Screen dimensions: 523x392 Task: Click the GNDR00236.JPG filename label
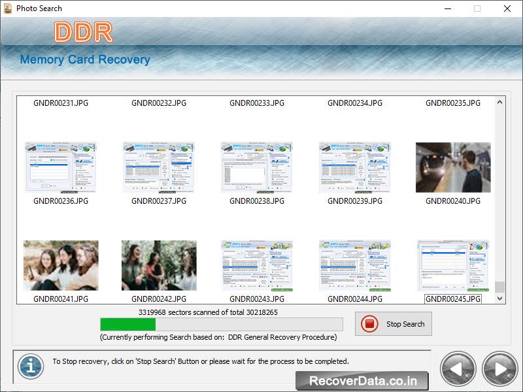coord(61,201)
